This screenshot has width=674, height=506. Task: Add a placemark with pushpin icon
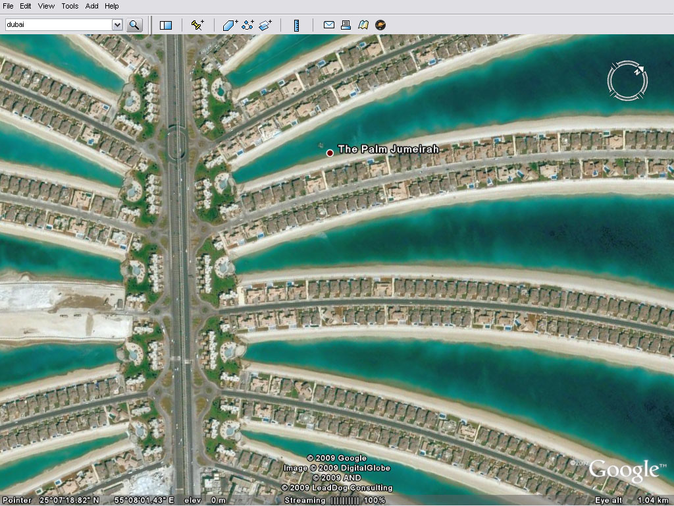pyautogui.click(x=197, y=25)
